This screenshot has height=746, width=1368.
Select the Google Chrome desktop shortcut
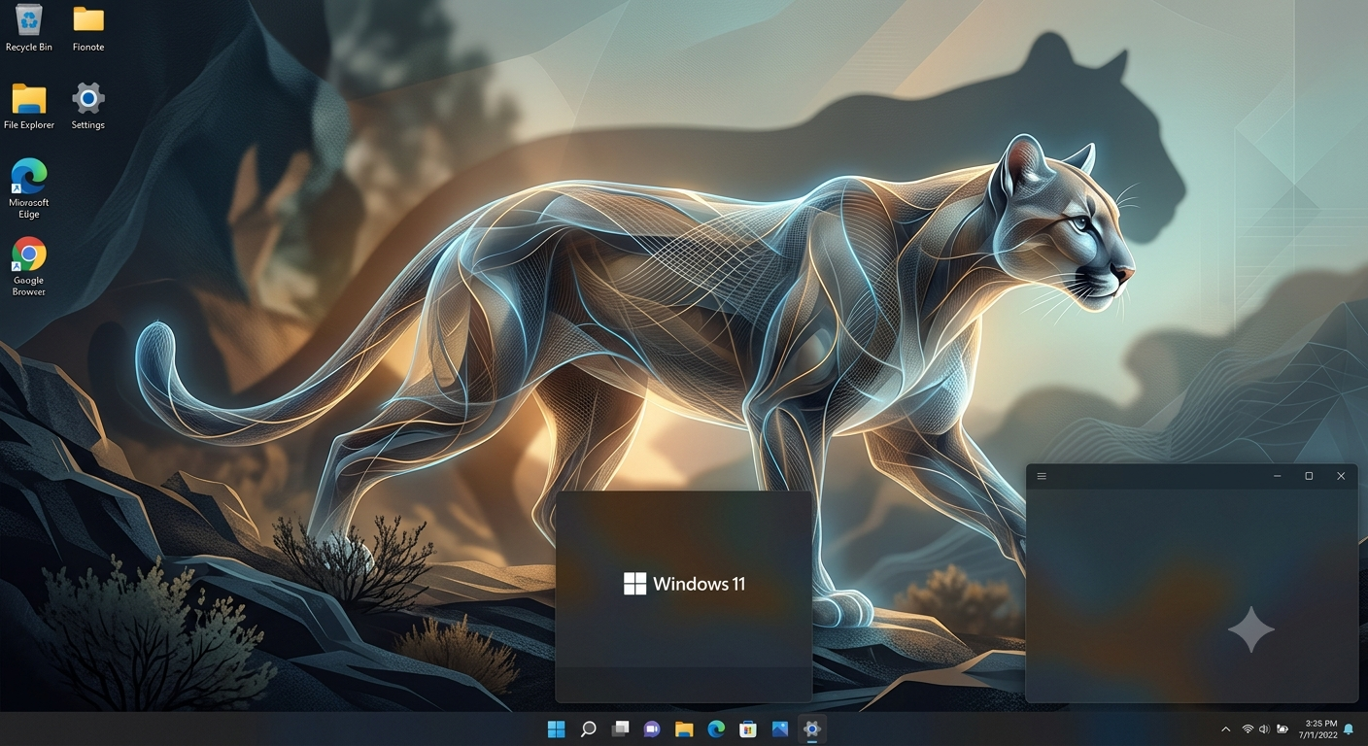click(29, 266)
